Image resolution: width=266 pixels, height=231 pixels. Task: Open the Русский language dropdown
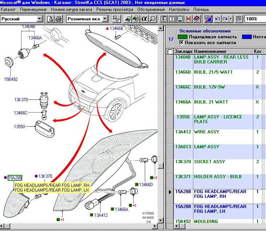click(x=39, y=19)
